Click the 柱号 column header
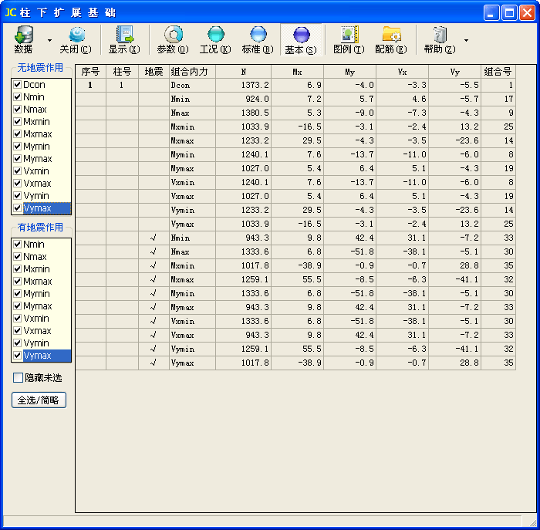The width and height of the screenshot is (540, 530). 122,72
